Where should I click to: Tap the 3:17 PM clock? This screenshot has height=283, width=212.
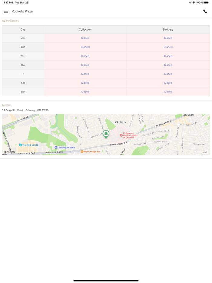coord(8,2)
